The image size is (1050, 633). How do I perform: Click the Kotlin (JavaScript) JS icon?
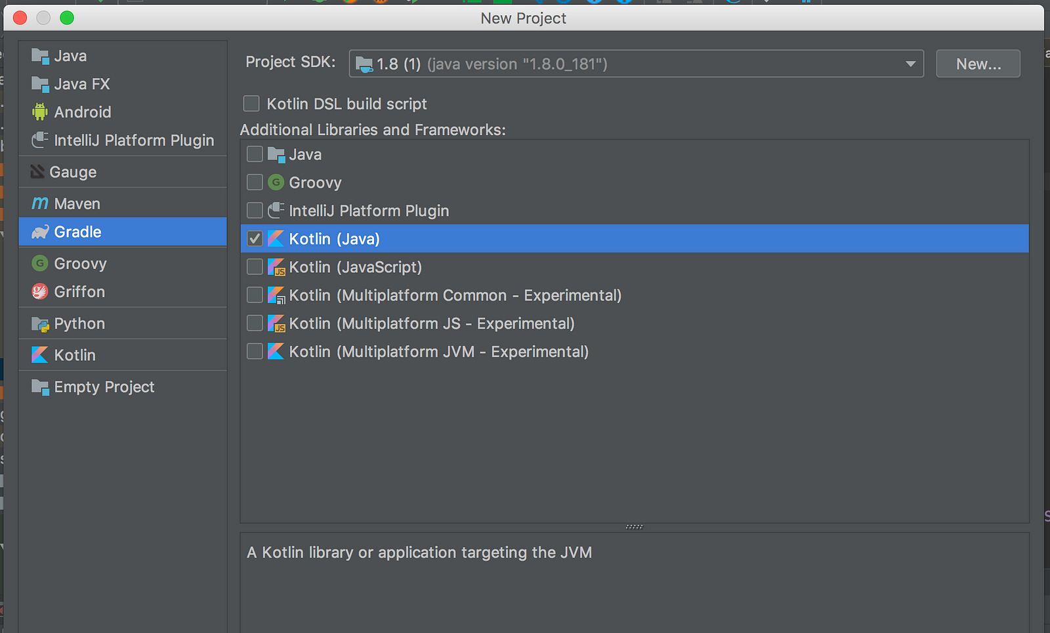pos(276,267)
